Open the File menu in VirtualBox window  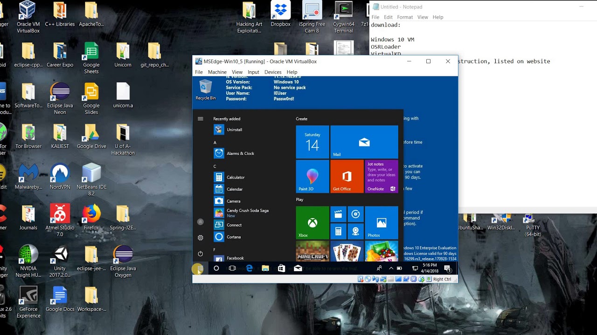click(199, 72)
